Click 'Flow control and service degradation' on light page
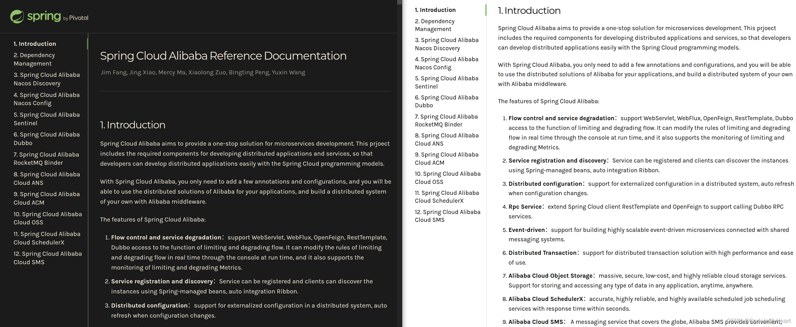The image size is (796, 327). click(561, 118)
